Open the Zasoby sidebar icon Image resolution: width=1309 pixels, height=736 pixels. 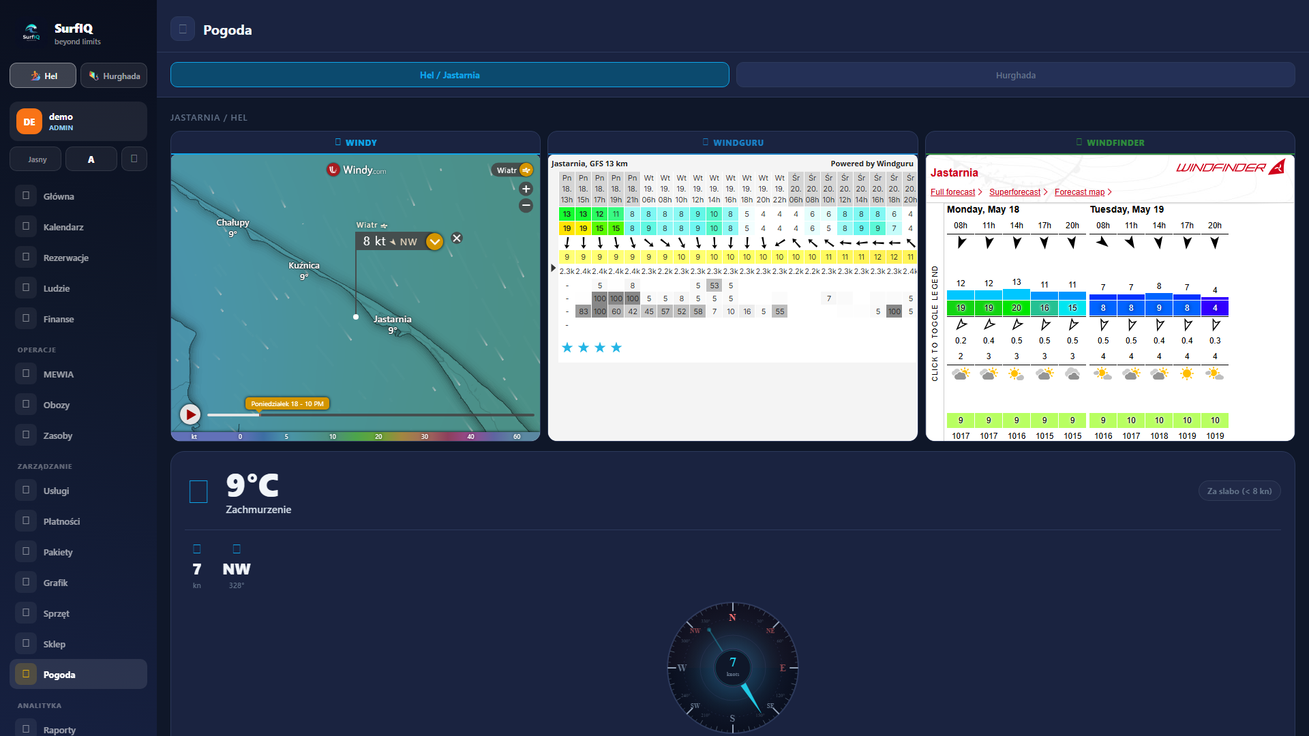click(26, 435)
